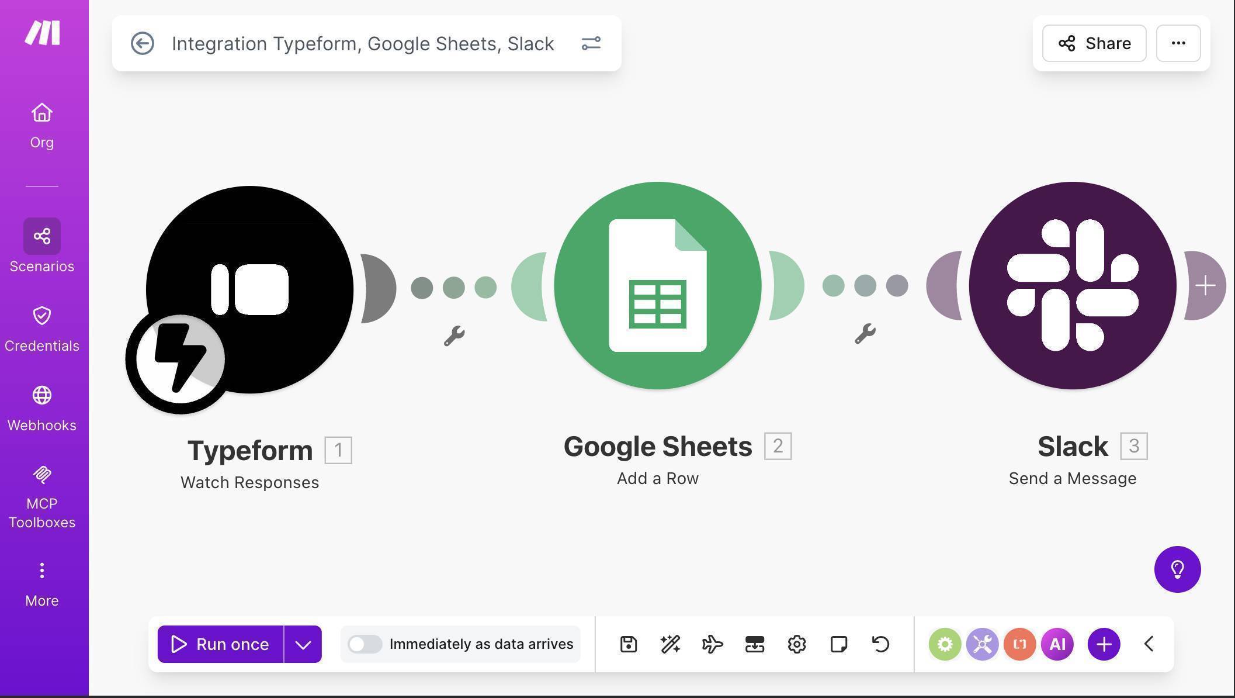Expand More options in the sidebar
1235x698 pixels.
tap(41, 583)
